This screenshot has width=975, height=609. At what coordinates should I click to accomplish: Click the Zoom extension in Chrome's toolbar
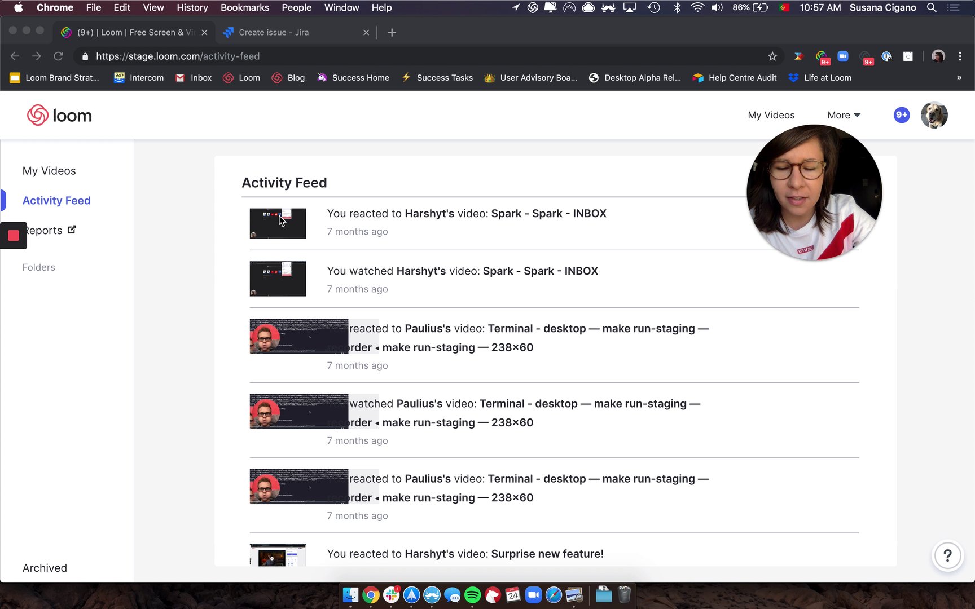pyautogui.click(x=843, y=56)
